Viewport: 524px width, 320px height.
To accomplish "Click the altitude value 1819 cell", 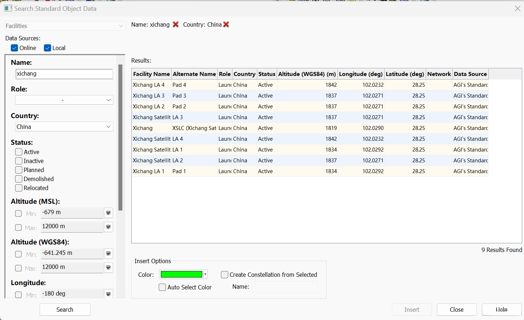I will click(x=307, y=128).
